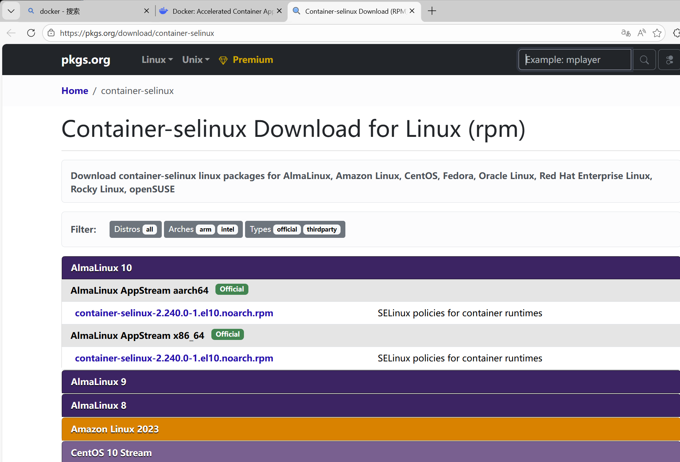
Task: Reload the current page
Action: (31, 33)
